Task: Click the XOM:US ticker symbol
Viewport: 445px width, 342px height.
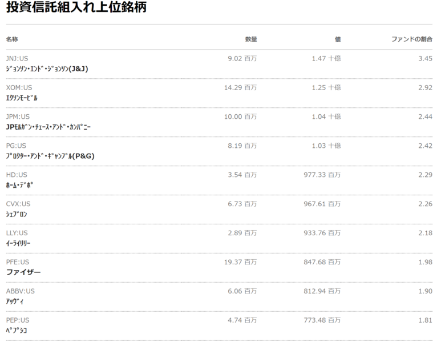Action: (x=19, y=87)
